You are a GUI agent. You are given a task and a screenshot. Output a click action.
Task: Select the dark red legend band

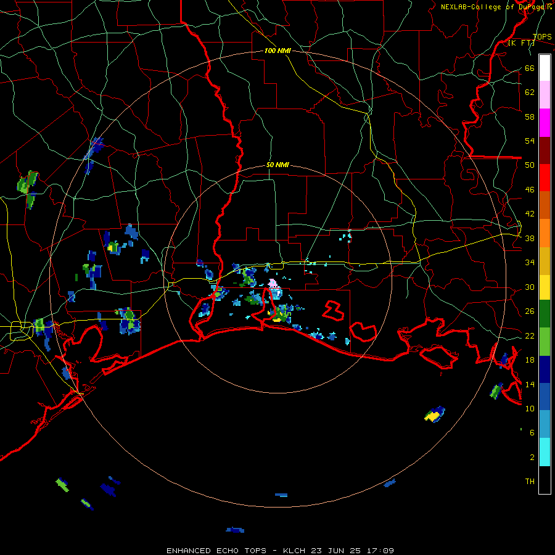tap(545, 150)
